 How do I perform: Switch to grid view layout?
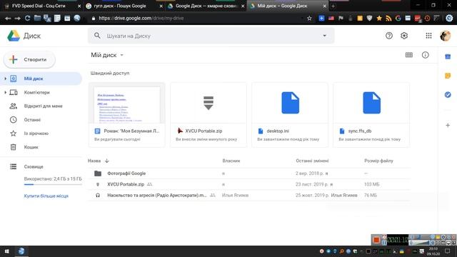click(409, 55)
